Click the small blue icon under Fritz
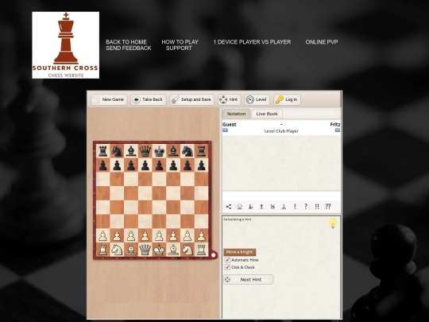The image size is (429, 322). 338,130
